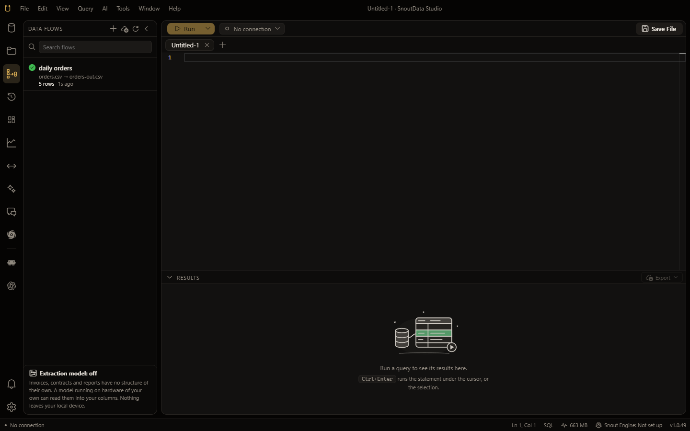This screenshot has width=690, height=431.
Task: Open the notifications bell icon
Action: (x=11, y=384)
